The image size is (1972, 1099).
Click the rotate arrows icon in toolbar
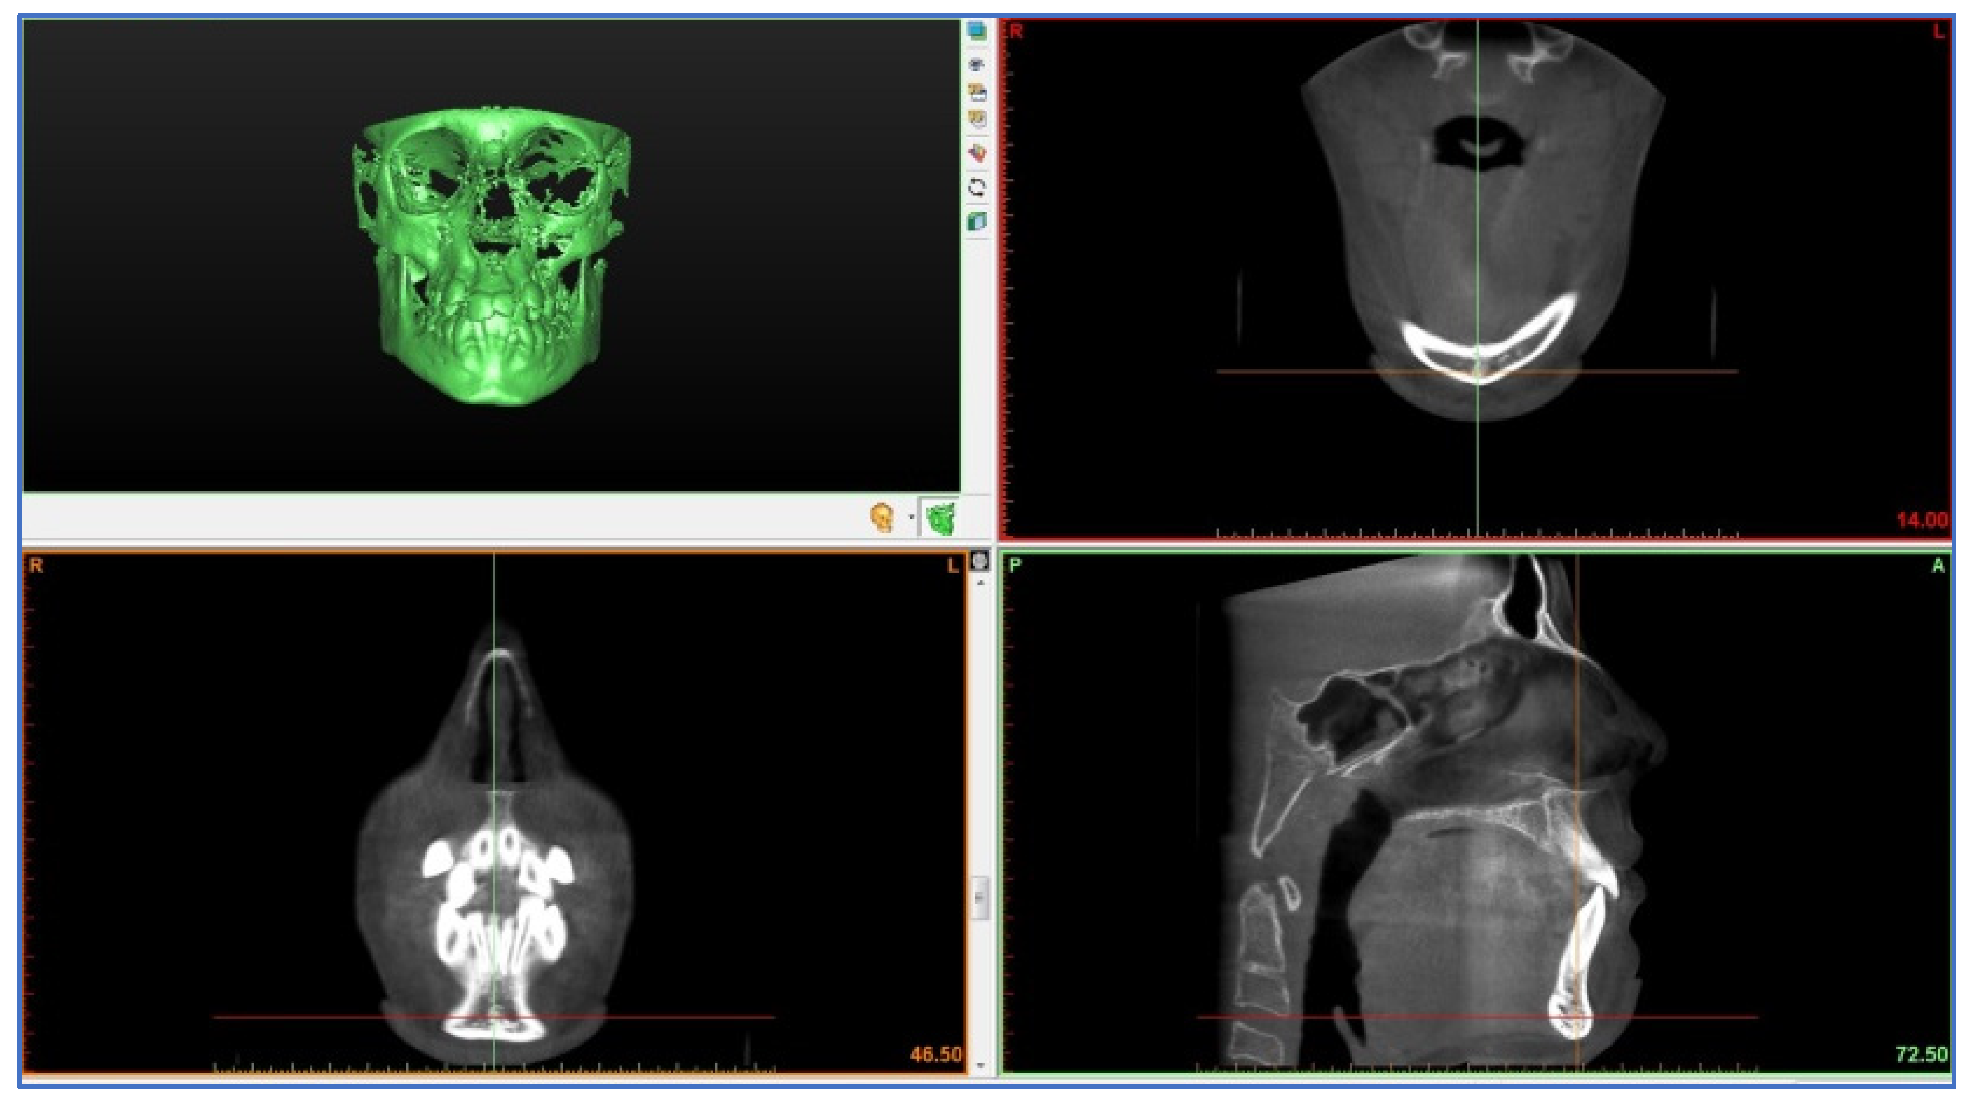pyautogui.click(x=977, y=187)
